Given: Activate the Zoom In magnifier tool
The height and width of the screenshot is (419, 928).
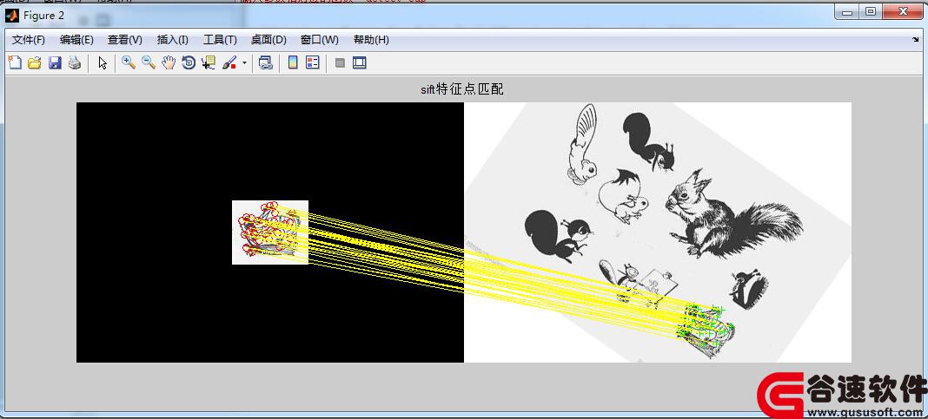Looking at the screenshot, I should point(129,62).
